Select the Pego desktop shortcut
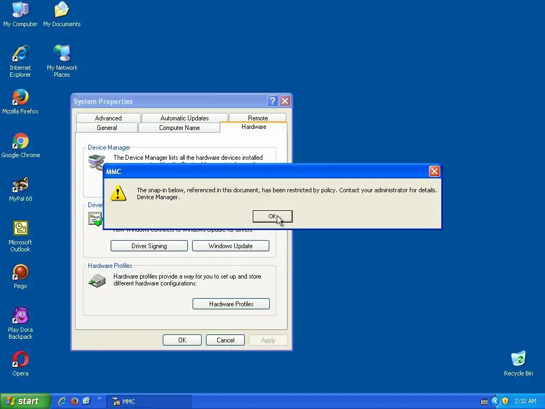The image size is (545, 409). pos(20,277)
